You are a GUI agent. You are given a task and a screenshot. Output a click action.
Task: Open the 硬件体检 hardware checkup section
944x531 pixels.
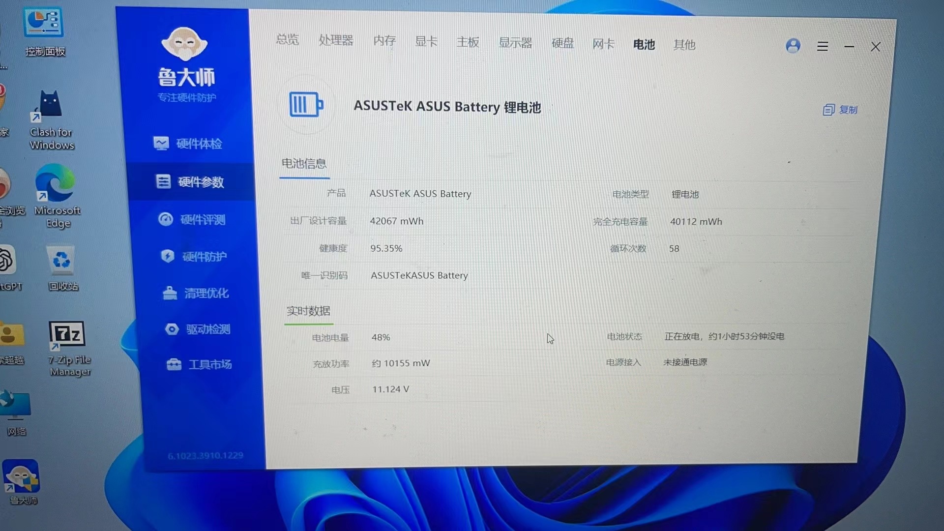pyautogui.click(x=188, y=144)
